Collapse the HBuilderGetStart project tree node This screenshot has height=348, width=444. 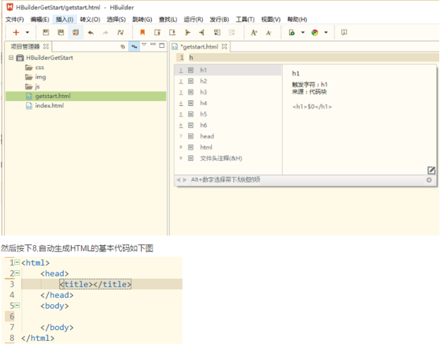tap(11, 57)
